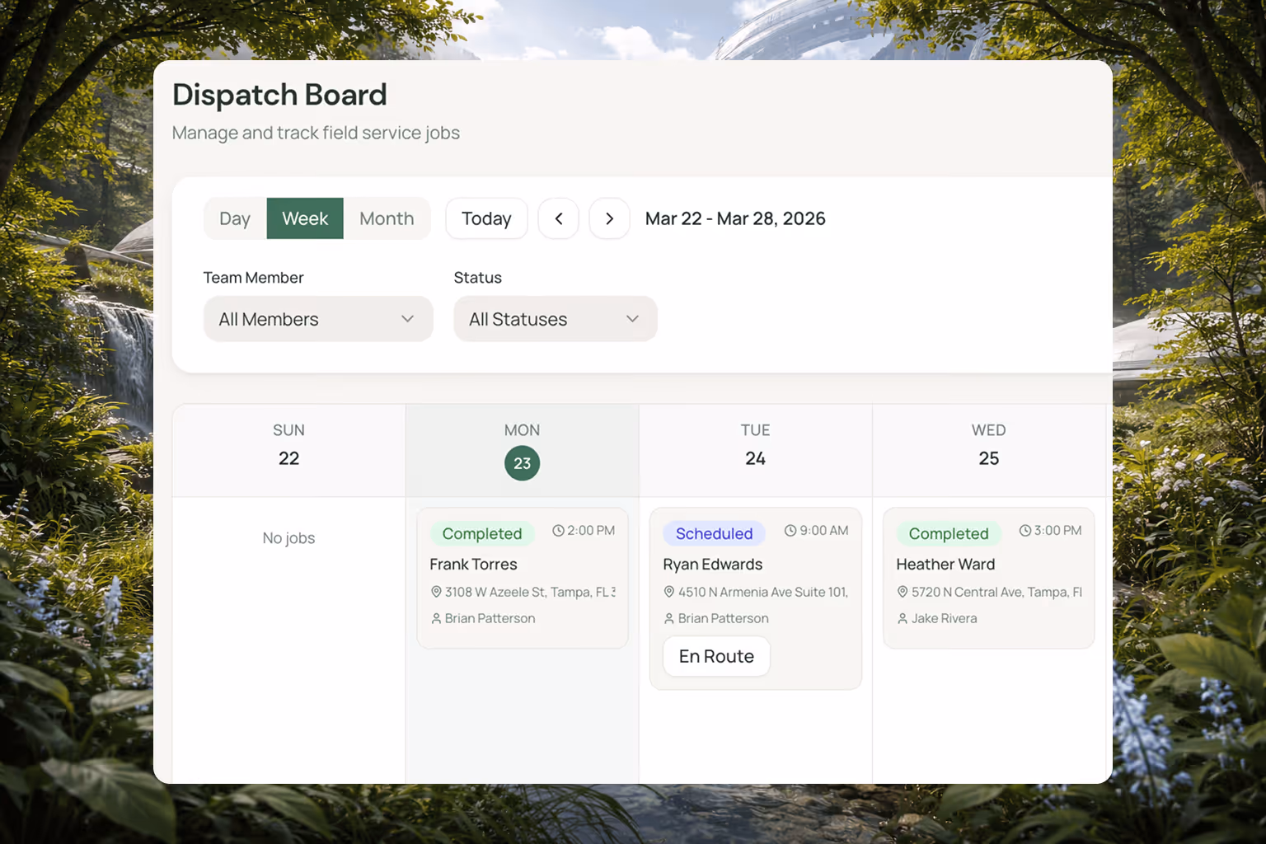This screenshot has height=844, width=1266.
Task: Click Completed badge on Frank Torres job
Action: coord(482,533)
